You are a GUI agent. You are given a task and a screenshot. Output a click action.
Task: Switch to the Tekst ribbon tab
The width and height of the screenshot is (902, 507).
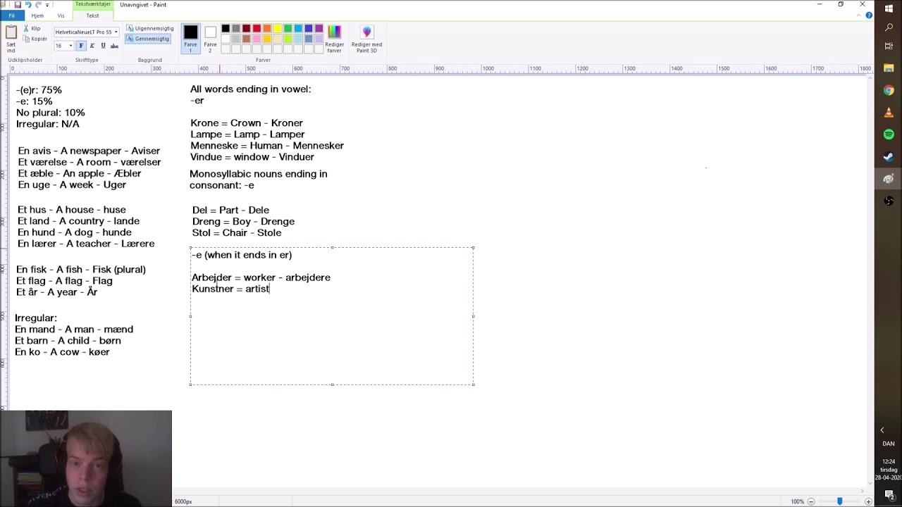point(92,15)
